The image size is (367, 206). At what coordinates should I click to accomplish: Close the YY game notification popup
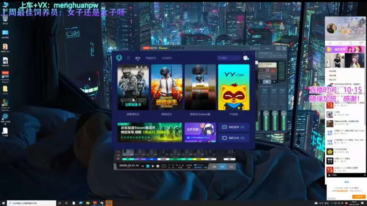(x=364, y=175)
